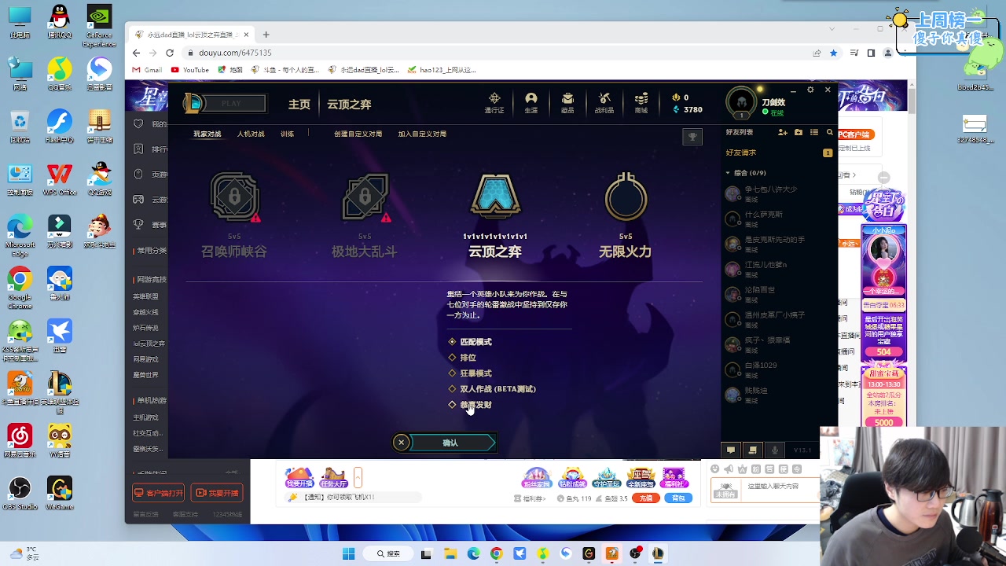The image size is (1006, 566).
Task: Open new Chrome tab with plus button
Action: [266, 35]
